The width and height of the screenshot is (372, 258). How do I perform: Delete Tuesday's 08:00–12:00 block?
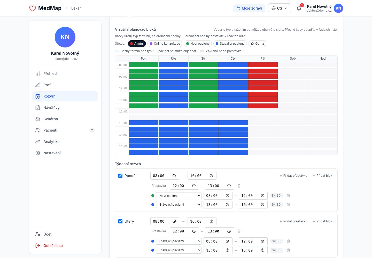coord(288,241)
